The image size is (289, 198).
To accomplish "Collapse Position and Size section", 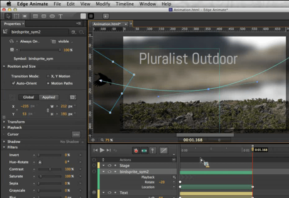I will pyautogui.click(x=4, y=66).
